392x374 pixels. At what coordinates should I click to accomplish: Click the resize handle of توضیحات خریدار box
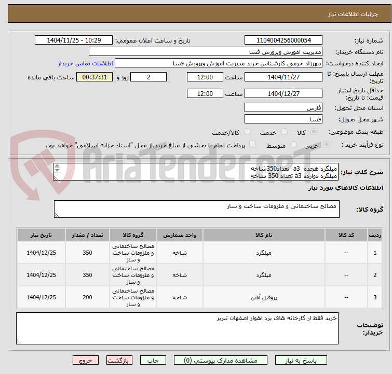(x=19, y=341)
